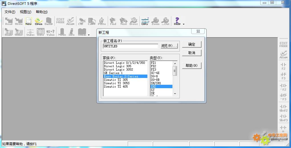The width and height of the screenshot is (291, 148).
Task: Click the ^F3 contact icon in sidebar
Action: [x=283, y=97]
